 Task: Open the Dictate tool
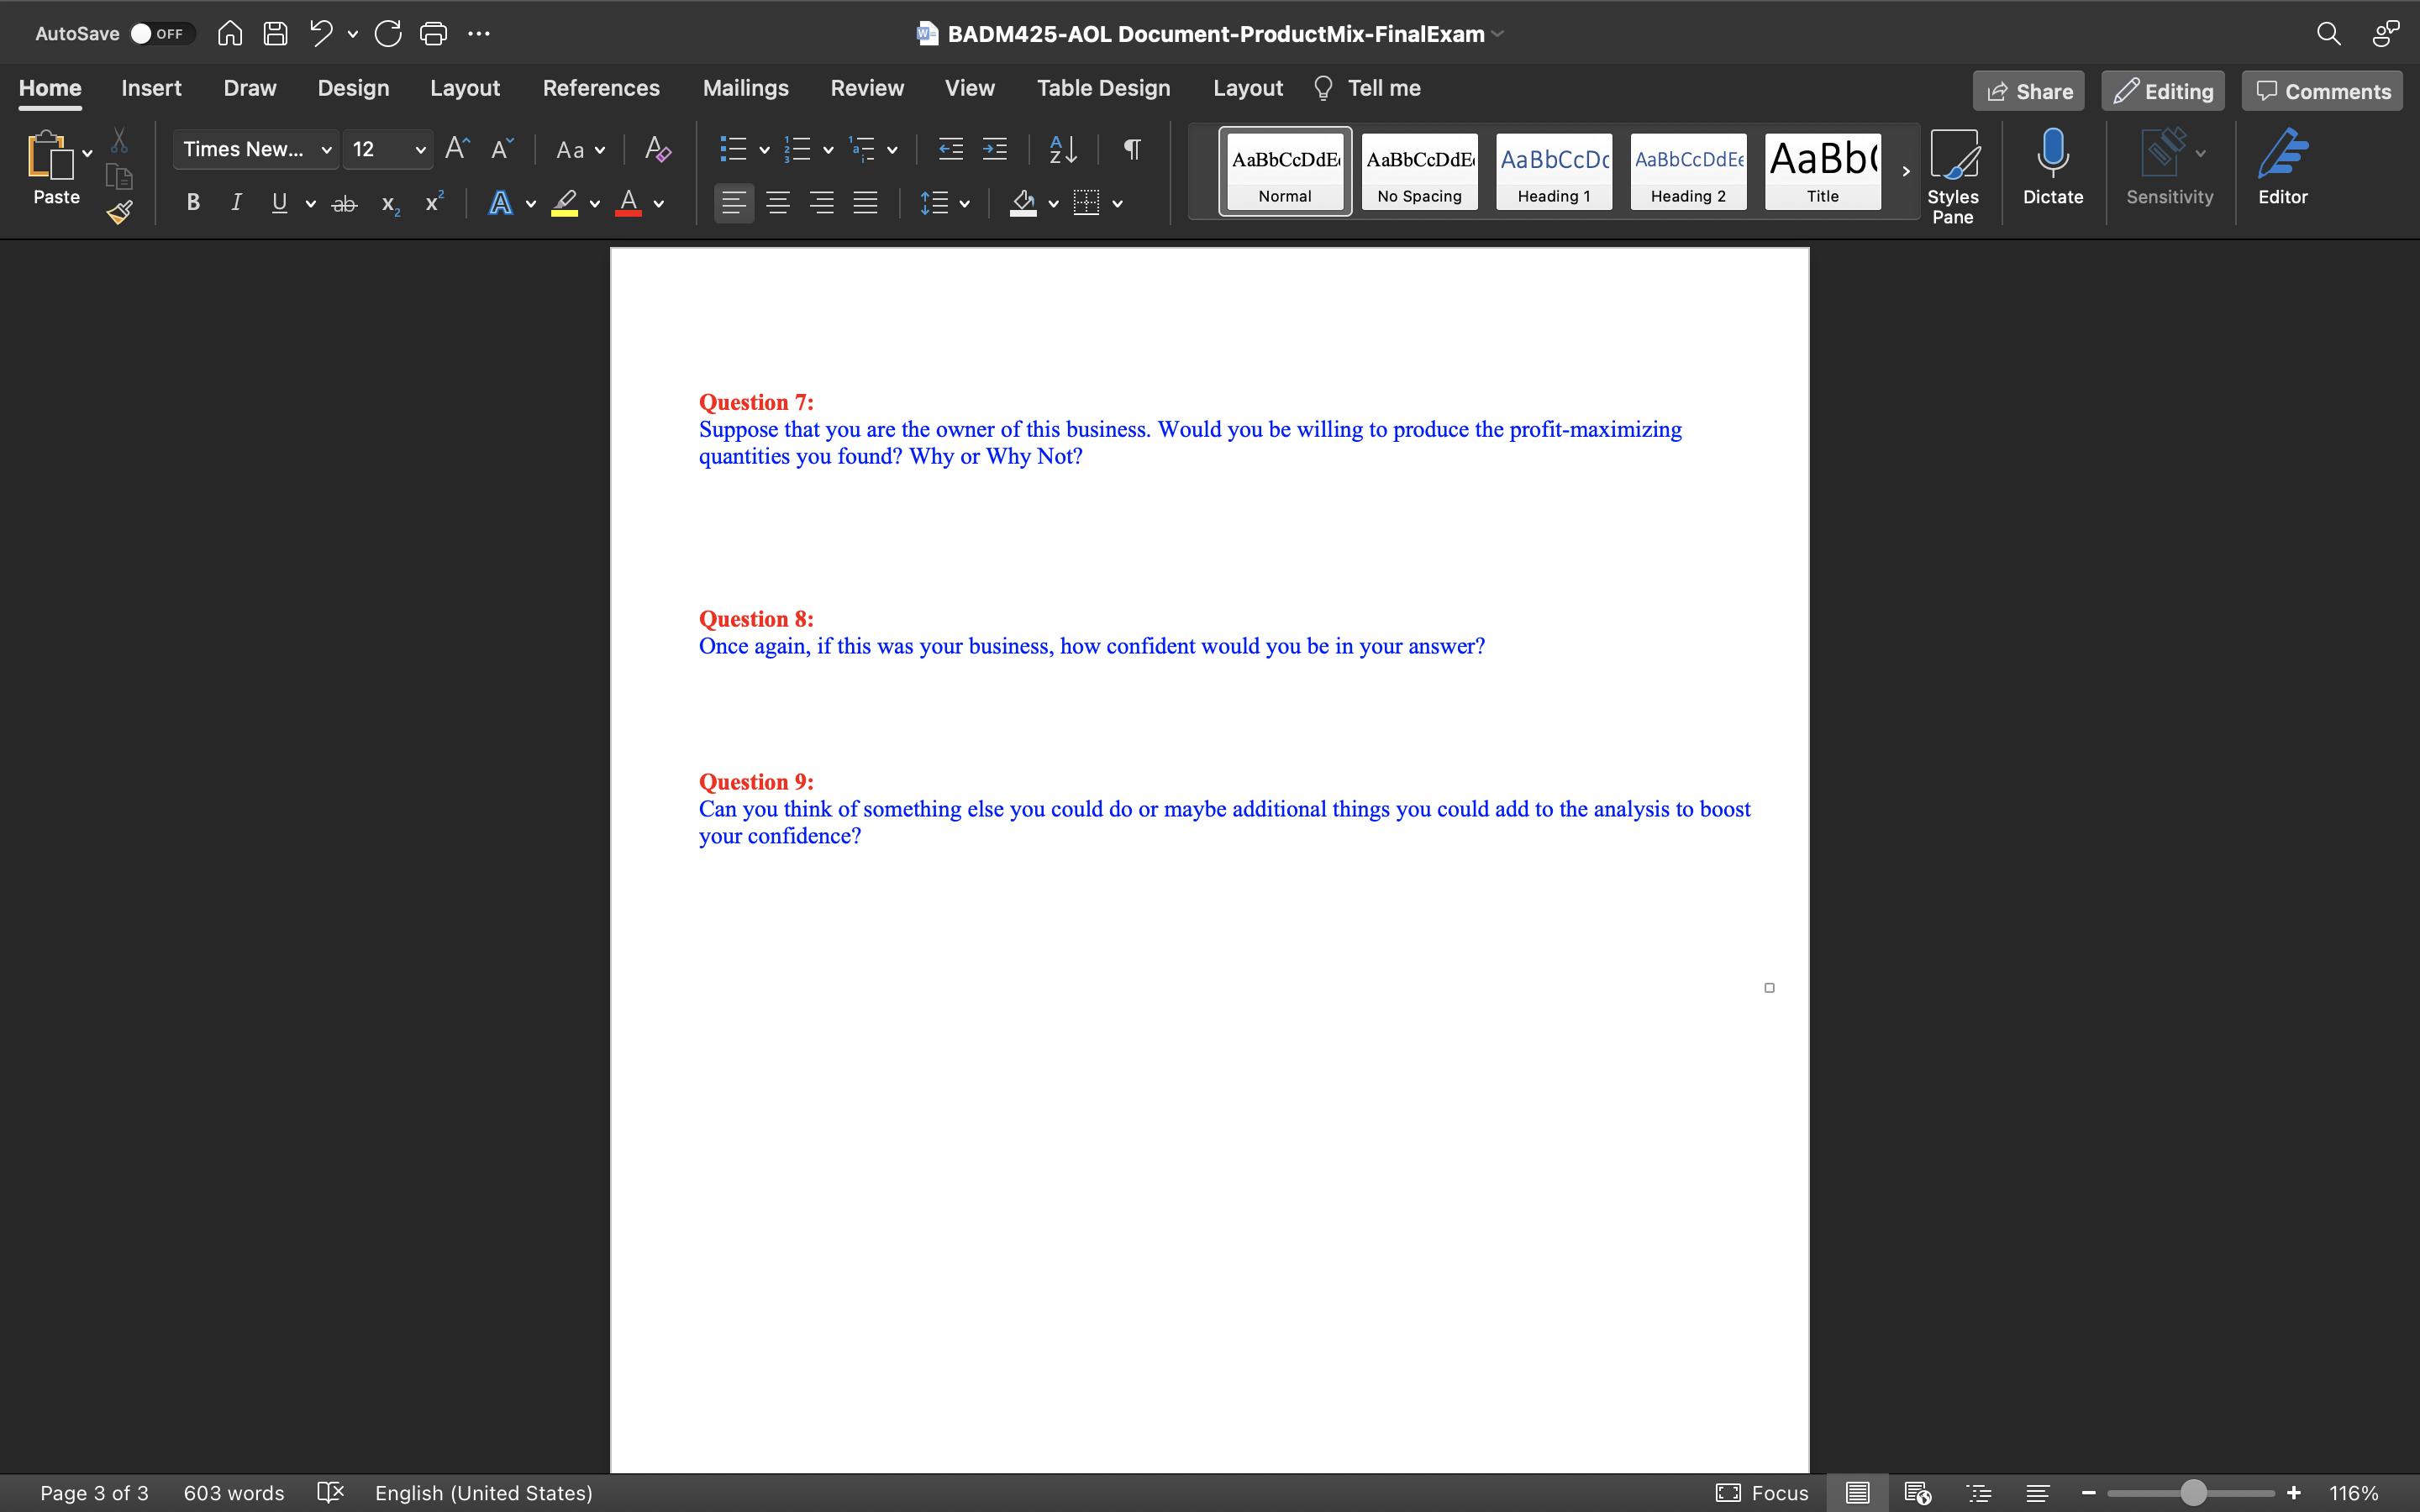[2052, 170]
